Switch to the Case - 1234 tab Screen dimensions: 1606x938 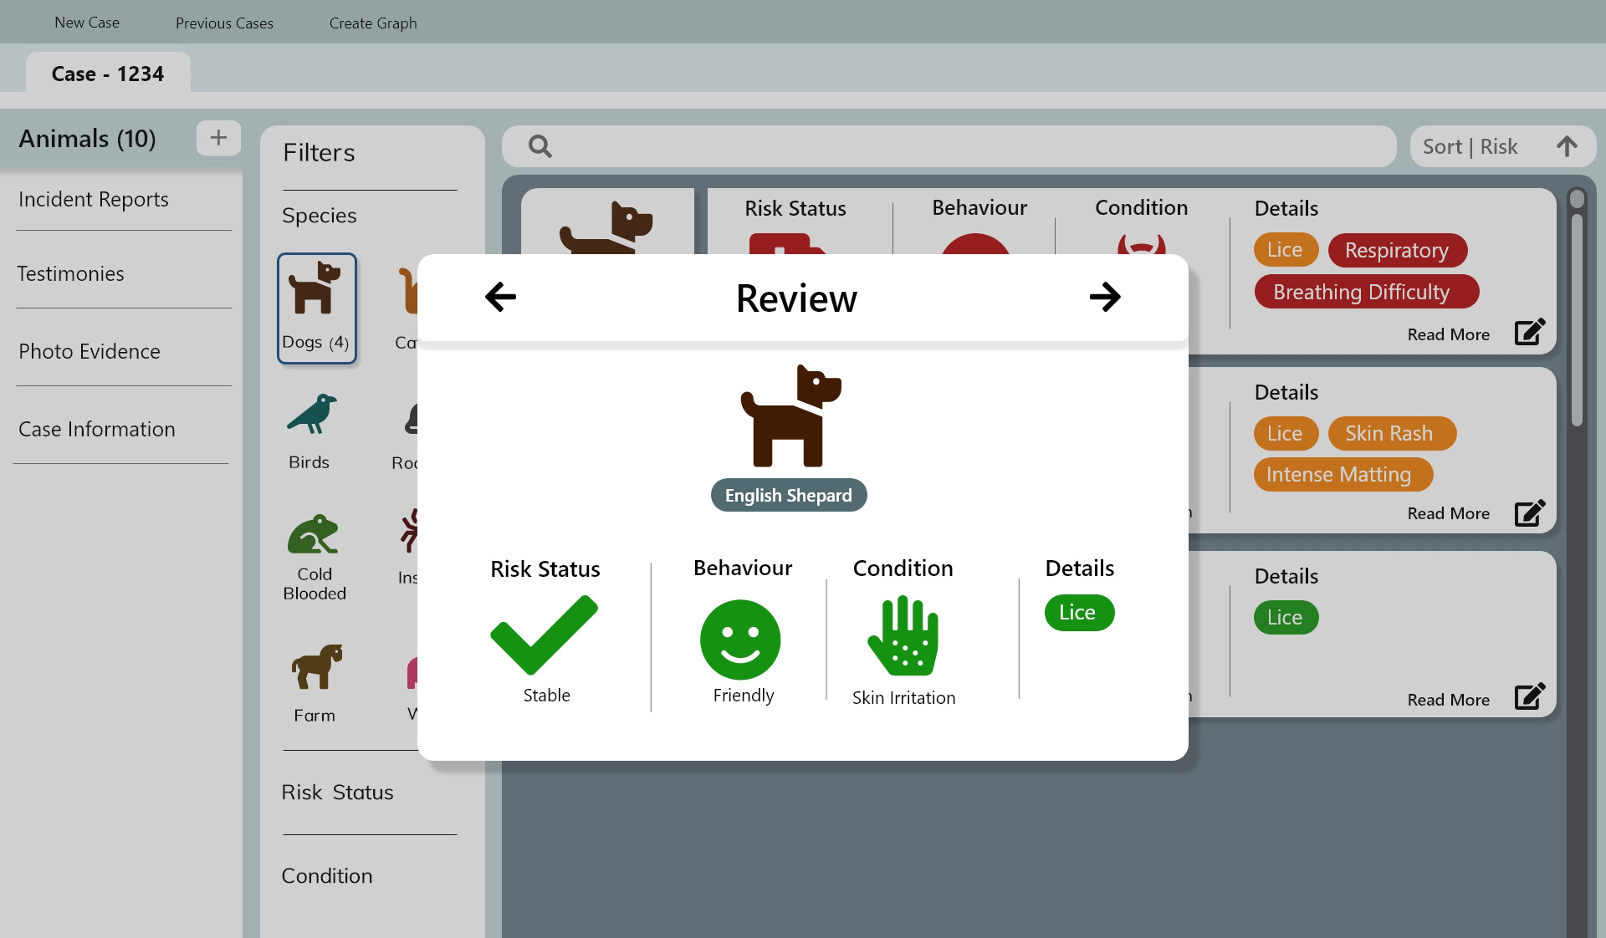pos(108,74)
